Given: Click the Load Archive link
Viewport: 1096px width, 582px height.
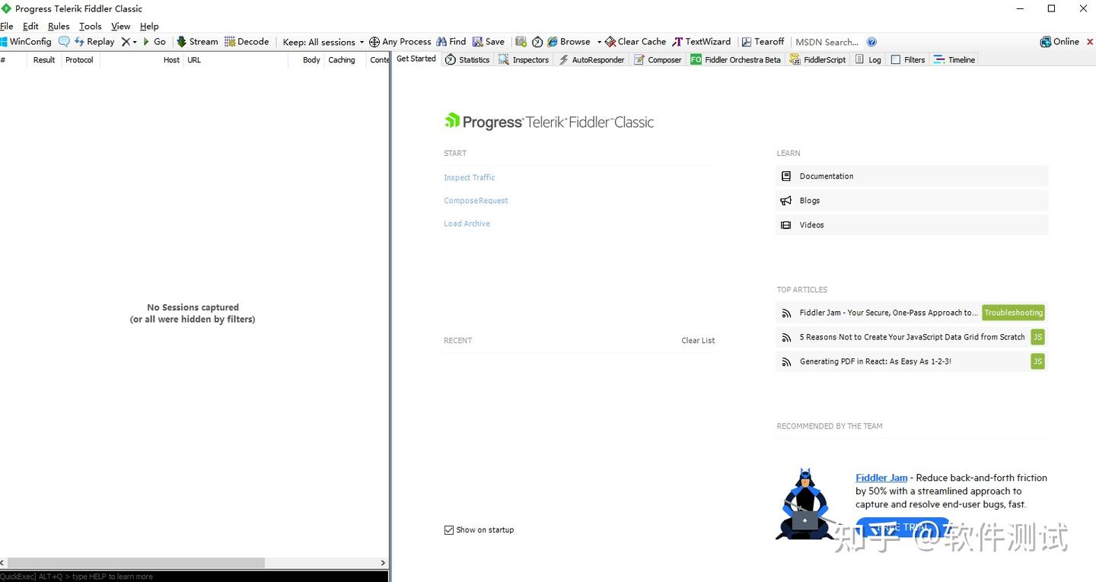Looking at the screenshot, I should [467, 224].
